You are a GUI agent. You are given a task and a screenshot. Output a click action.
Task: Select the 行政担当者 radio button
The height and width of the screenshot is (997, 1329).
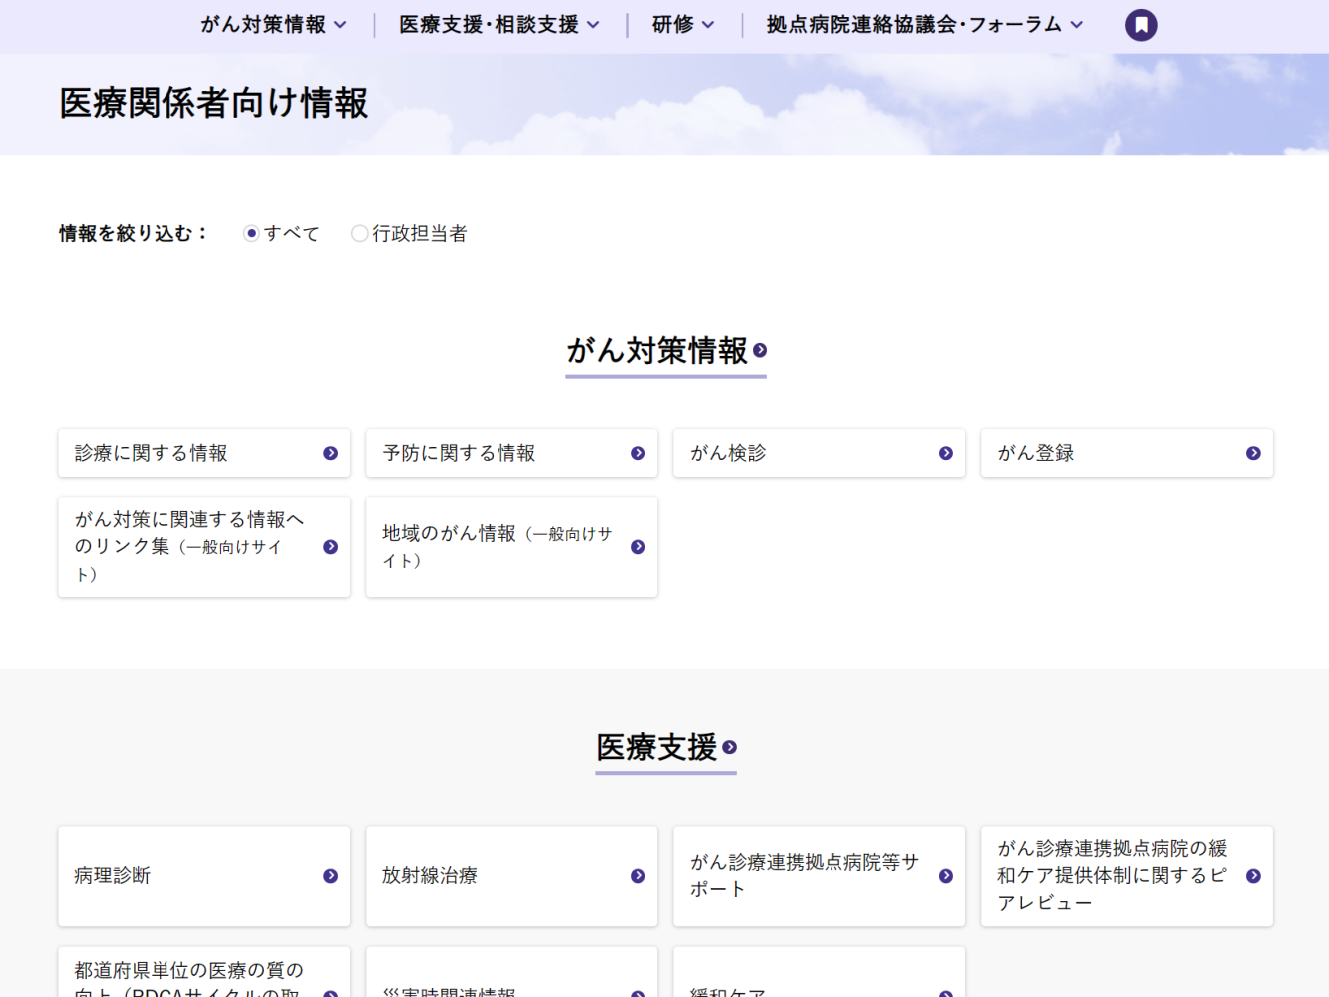tap(359, 233)
